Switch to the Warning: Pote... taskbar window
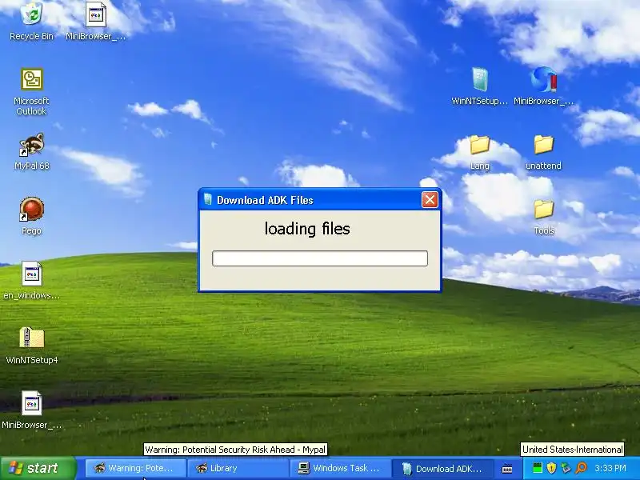Image resolution: width=640 pixels, height=480 pixels. click(x=135, y=469)
